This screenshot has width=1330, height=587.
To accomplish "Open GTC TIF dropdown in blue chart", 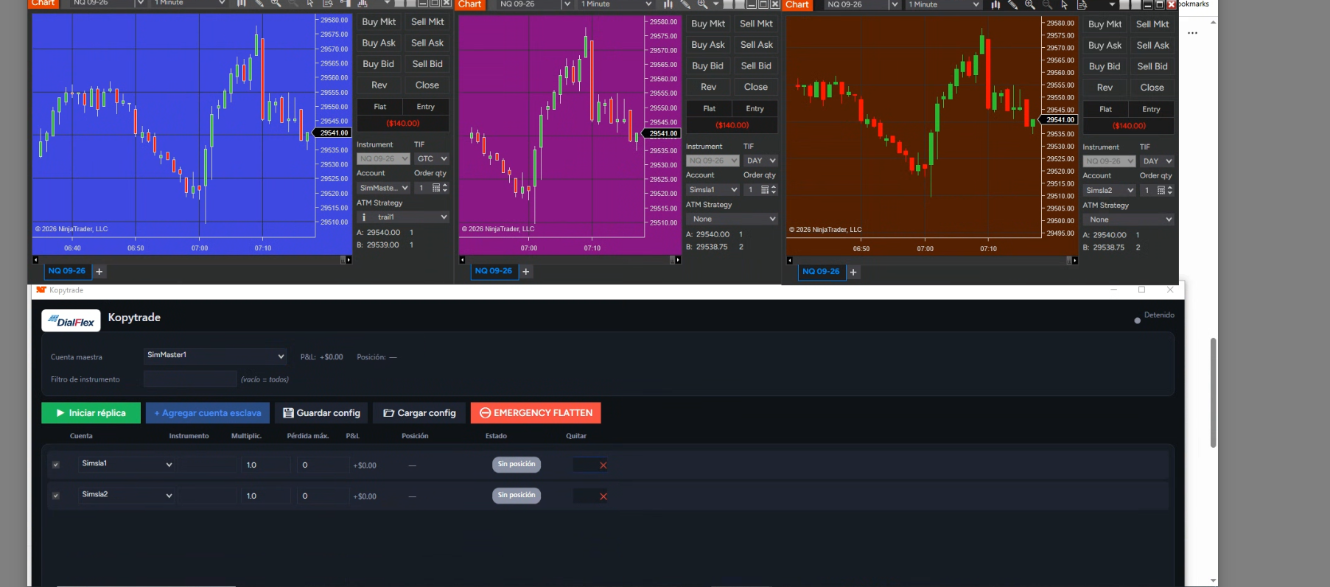I will click(432, 158).
